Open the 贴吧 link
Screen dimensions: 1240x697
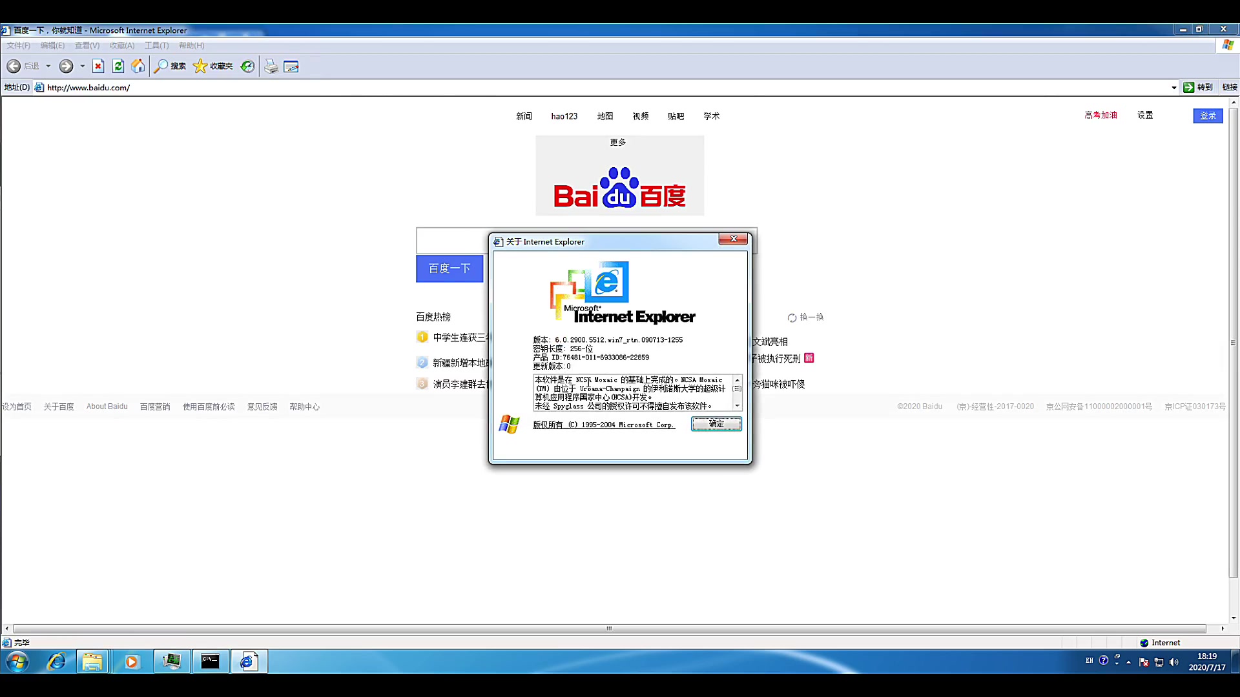676,116
